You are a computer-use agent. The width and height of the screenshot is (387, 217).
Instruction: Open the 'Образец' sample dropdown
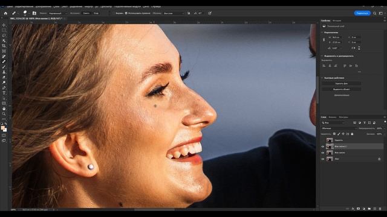(x=174, y=13)
